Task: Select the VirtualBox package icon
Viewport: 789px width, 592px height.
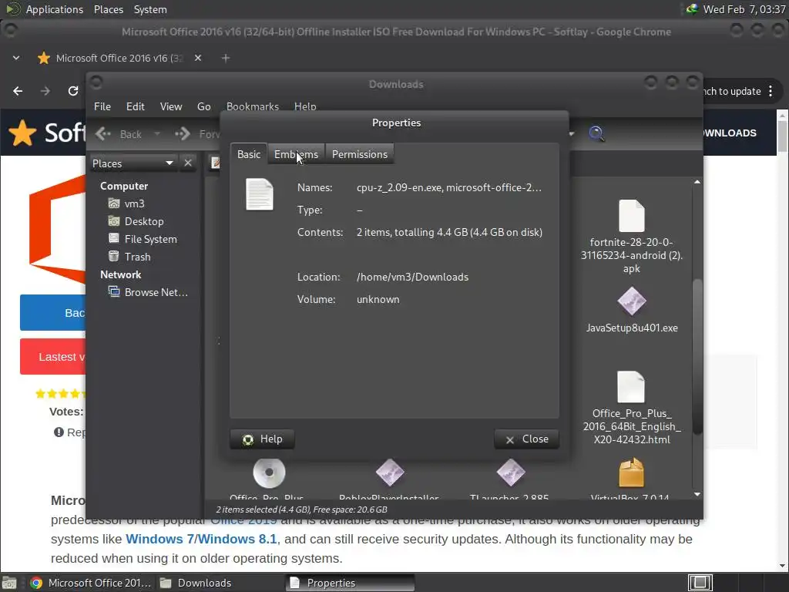Action: click(631, 473)
